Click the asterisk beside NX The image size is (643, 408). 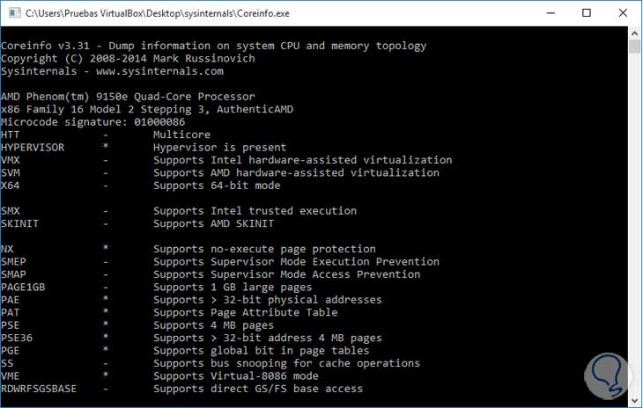point(106,249)
